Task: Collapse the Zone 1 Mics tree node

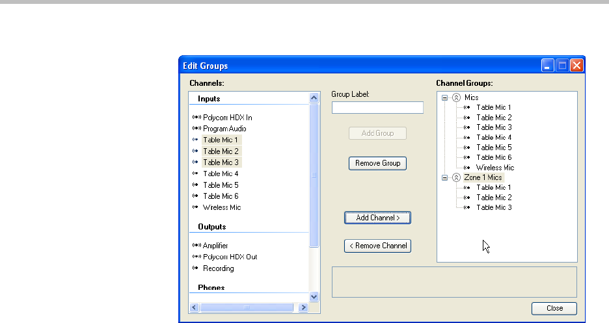Action: [x=445, y=177]
